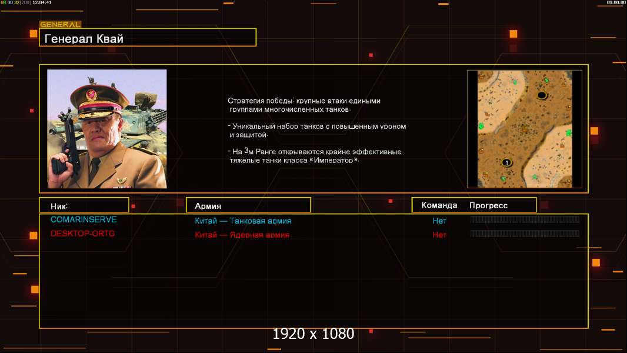This screenshot has height=353, width=627.
Task: Click the 'Армия' column header
Action: (x=248, y=205)
